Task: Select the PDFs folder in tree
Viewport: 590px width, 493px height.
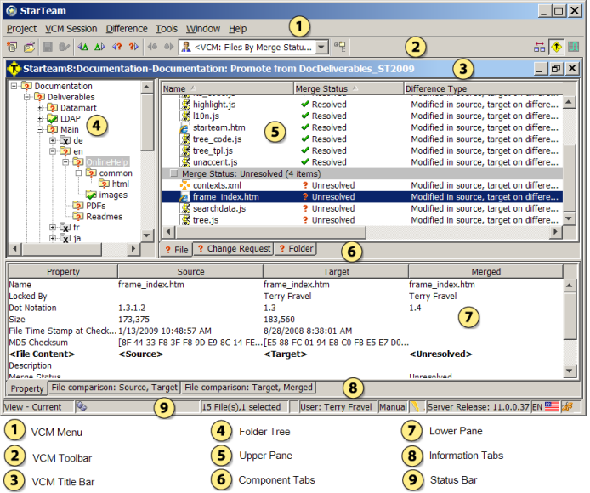Action: 95,206
